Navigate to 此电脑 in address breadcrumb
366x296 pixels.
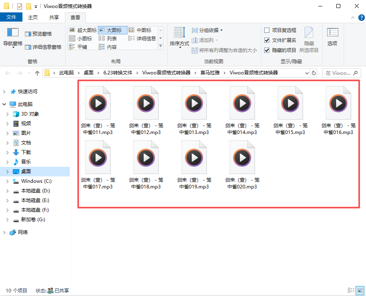click(x=67, y=73)
